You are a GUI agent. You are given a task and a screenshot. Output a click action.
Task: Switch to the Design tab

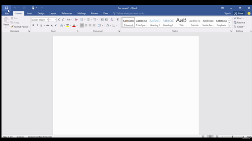41,13
